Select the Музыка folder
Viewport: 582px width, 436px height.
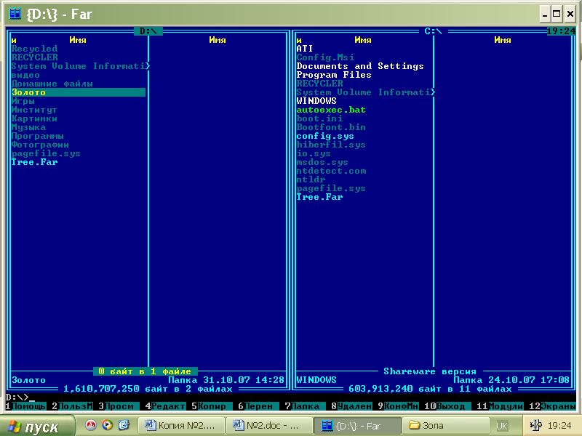point(28,127)
